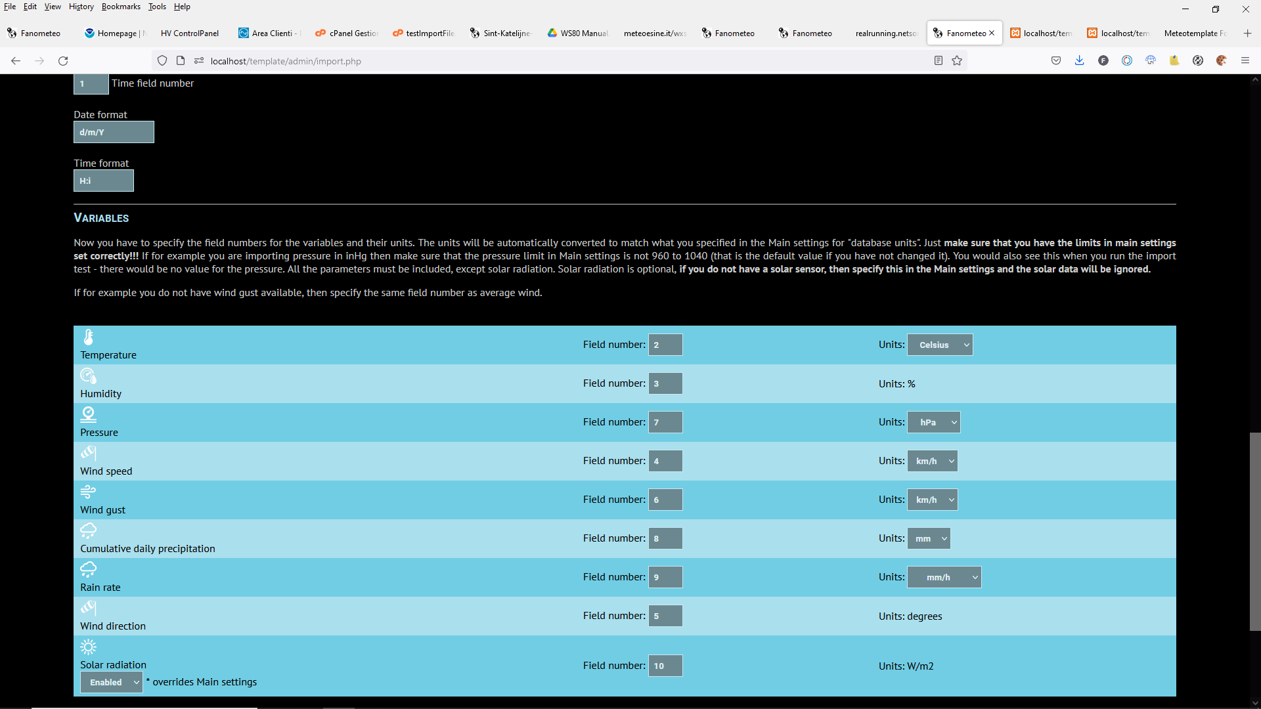Screen dimensions: 1261x709
Task: Open the File menu
Action: [x=10, y=7]
